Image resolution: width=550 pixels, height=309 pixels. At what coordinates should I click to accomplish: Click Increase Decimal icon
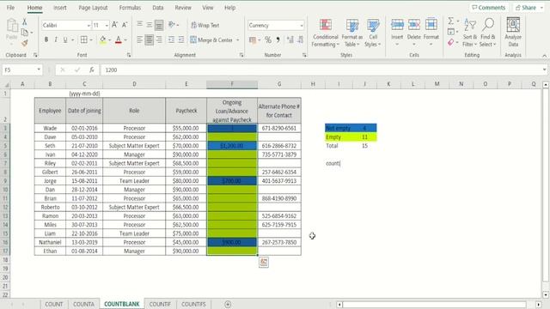[x=290, y=40]
